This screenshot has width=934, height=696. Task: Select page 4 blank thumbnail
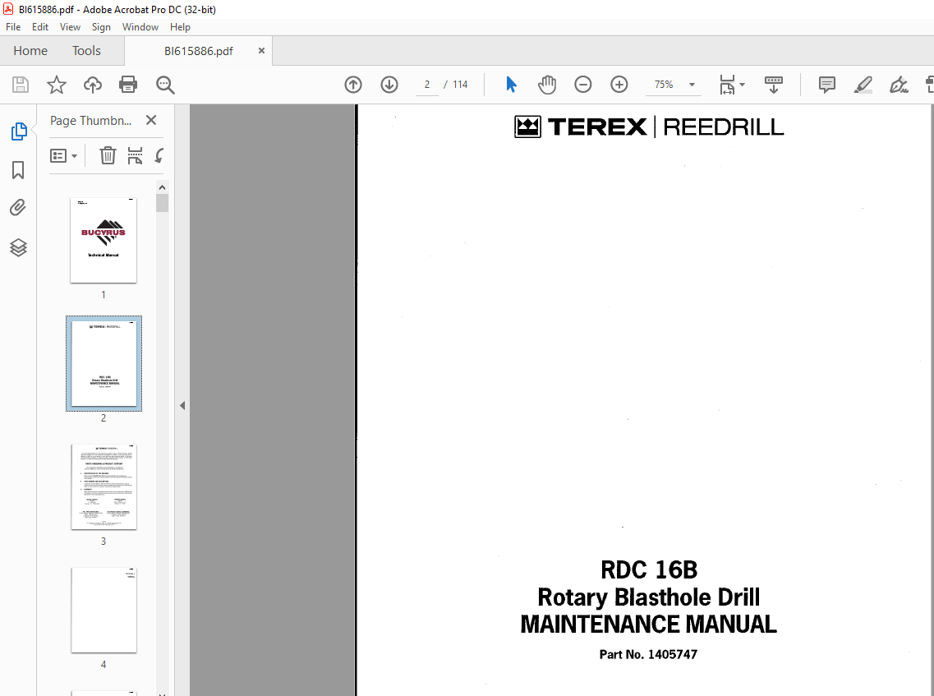(104, 611)
